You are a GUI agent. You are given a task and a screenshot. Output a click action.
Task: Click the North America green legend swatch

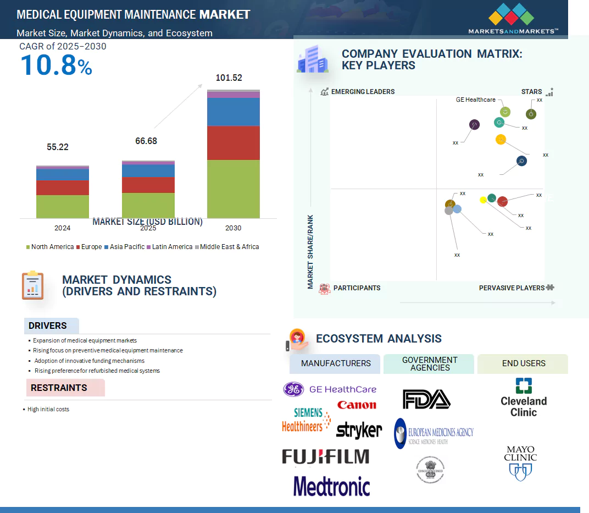[x=28, y=247]
